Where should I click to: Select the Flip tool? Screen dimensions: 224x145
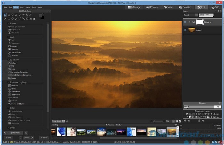tap(13, 66)
